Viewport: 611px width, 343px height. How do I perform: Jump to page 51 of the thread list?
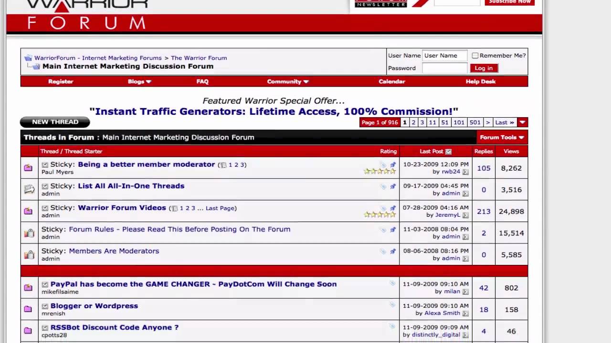click(444, 122)
